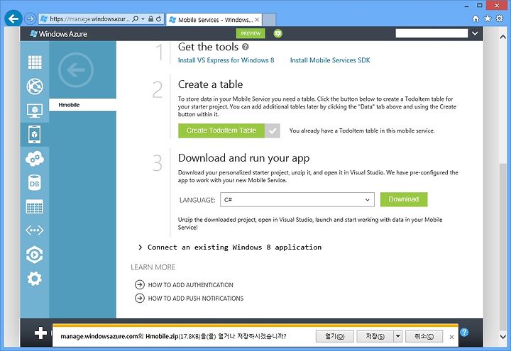This screenshot has width=511, height=351.
Task: Click the green Download button
Action: coord(404,199)
